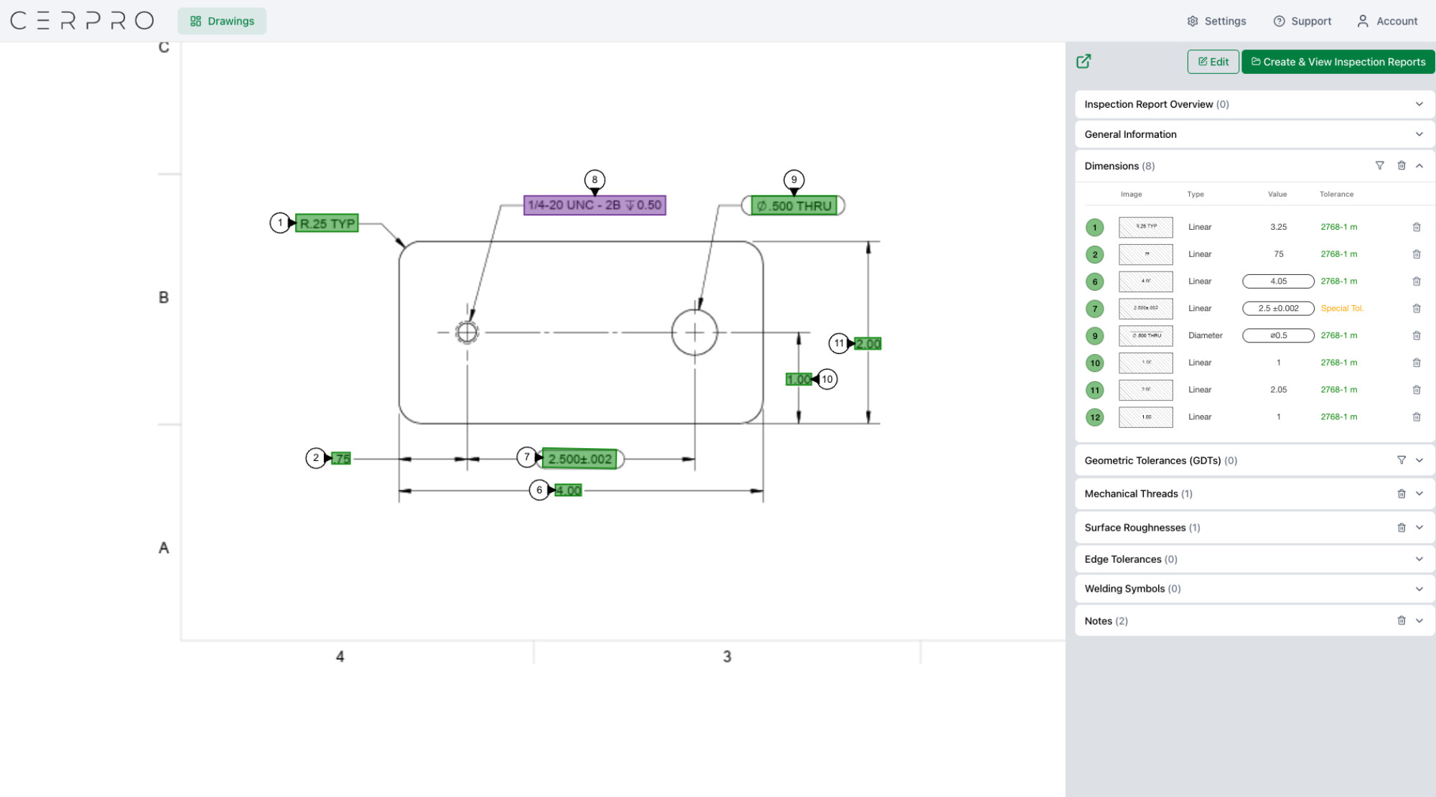Delete all dimensions via header trash icon
The width and height of the screenshot is (1436, 797).
click(1401, 166)
